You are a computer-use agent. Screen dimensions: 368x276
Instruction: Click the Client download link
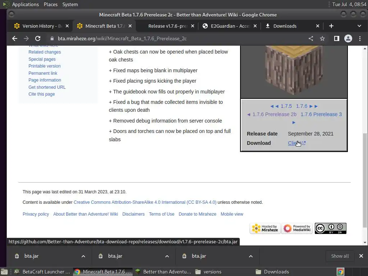(296, 143)
